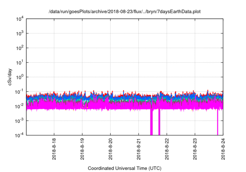Click the magenta dropout just before 2018-8-22
246x172 pixels.
click(x=159, y=122)
